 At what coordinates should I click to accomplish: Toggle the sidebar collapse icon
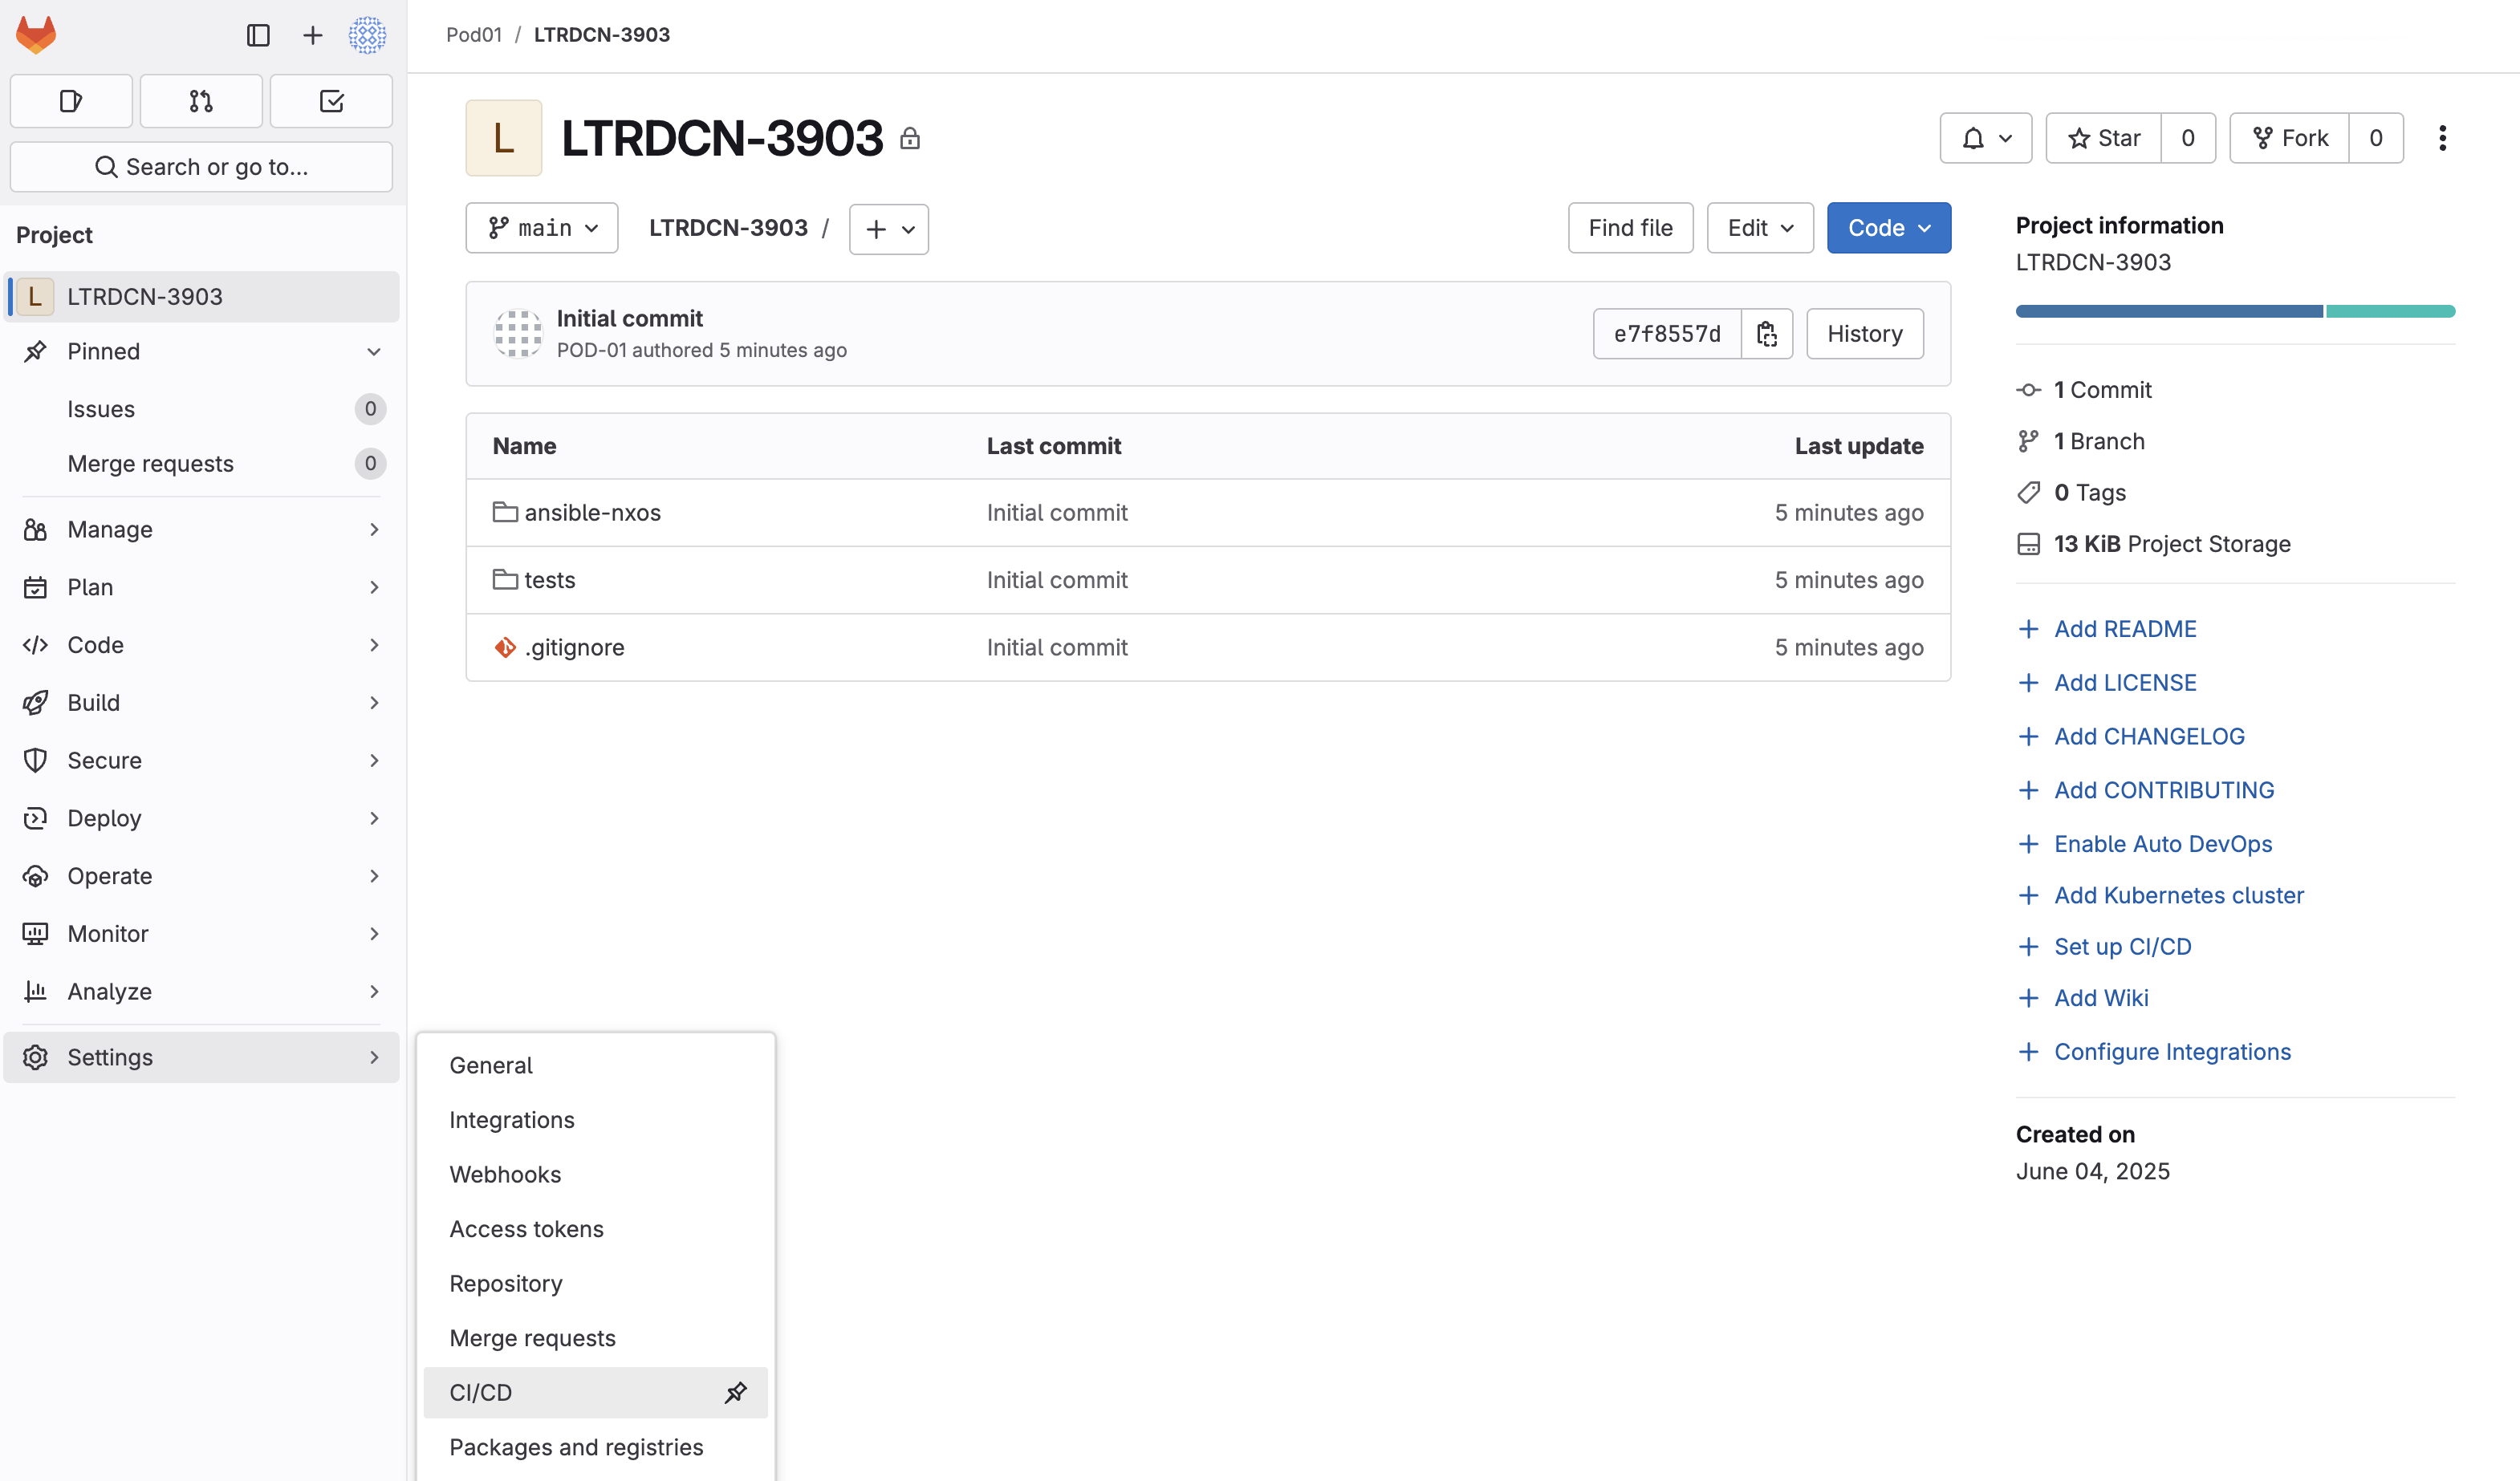tap(258, 35)
